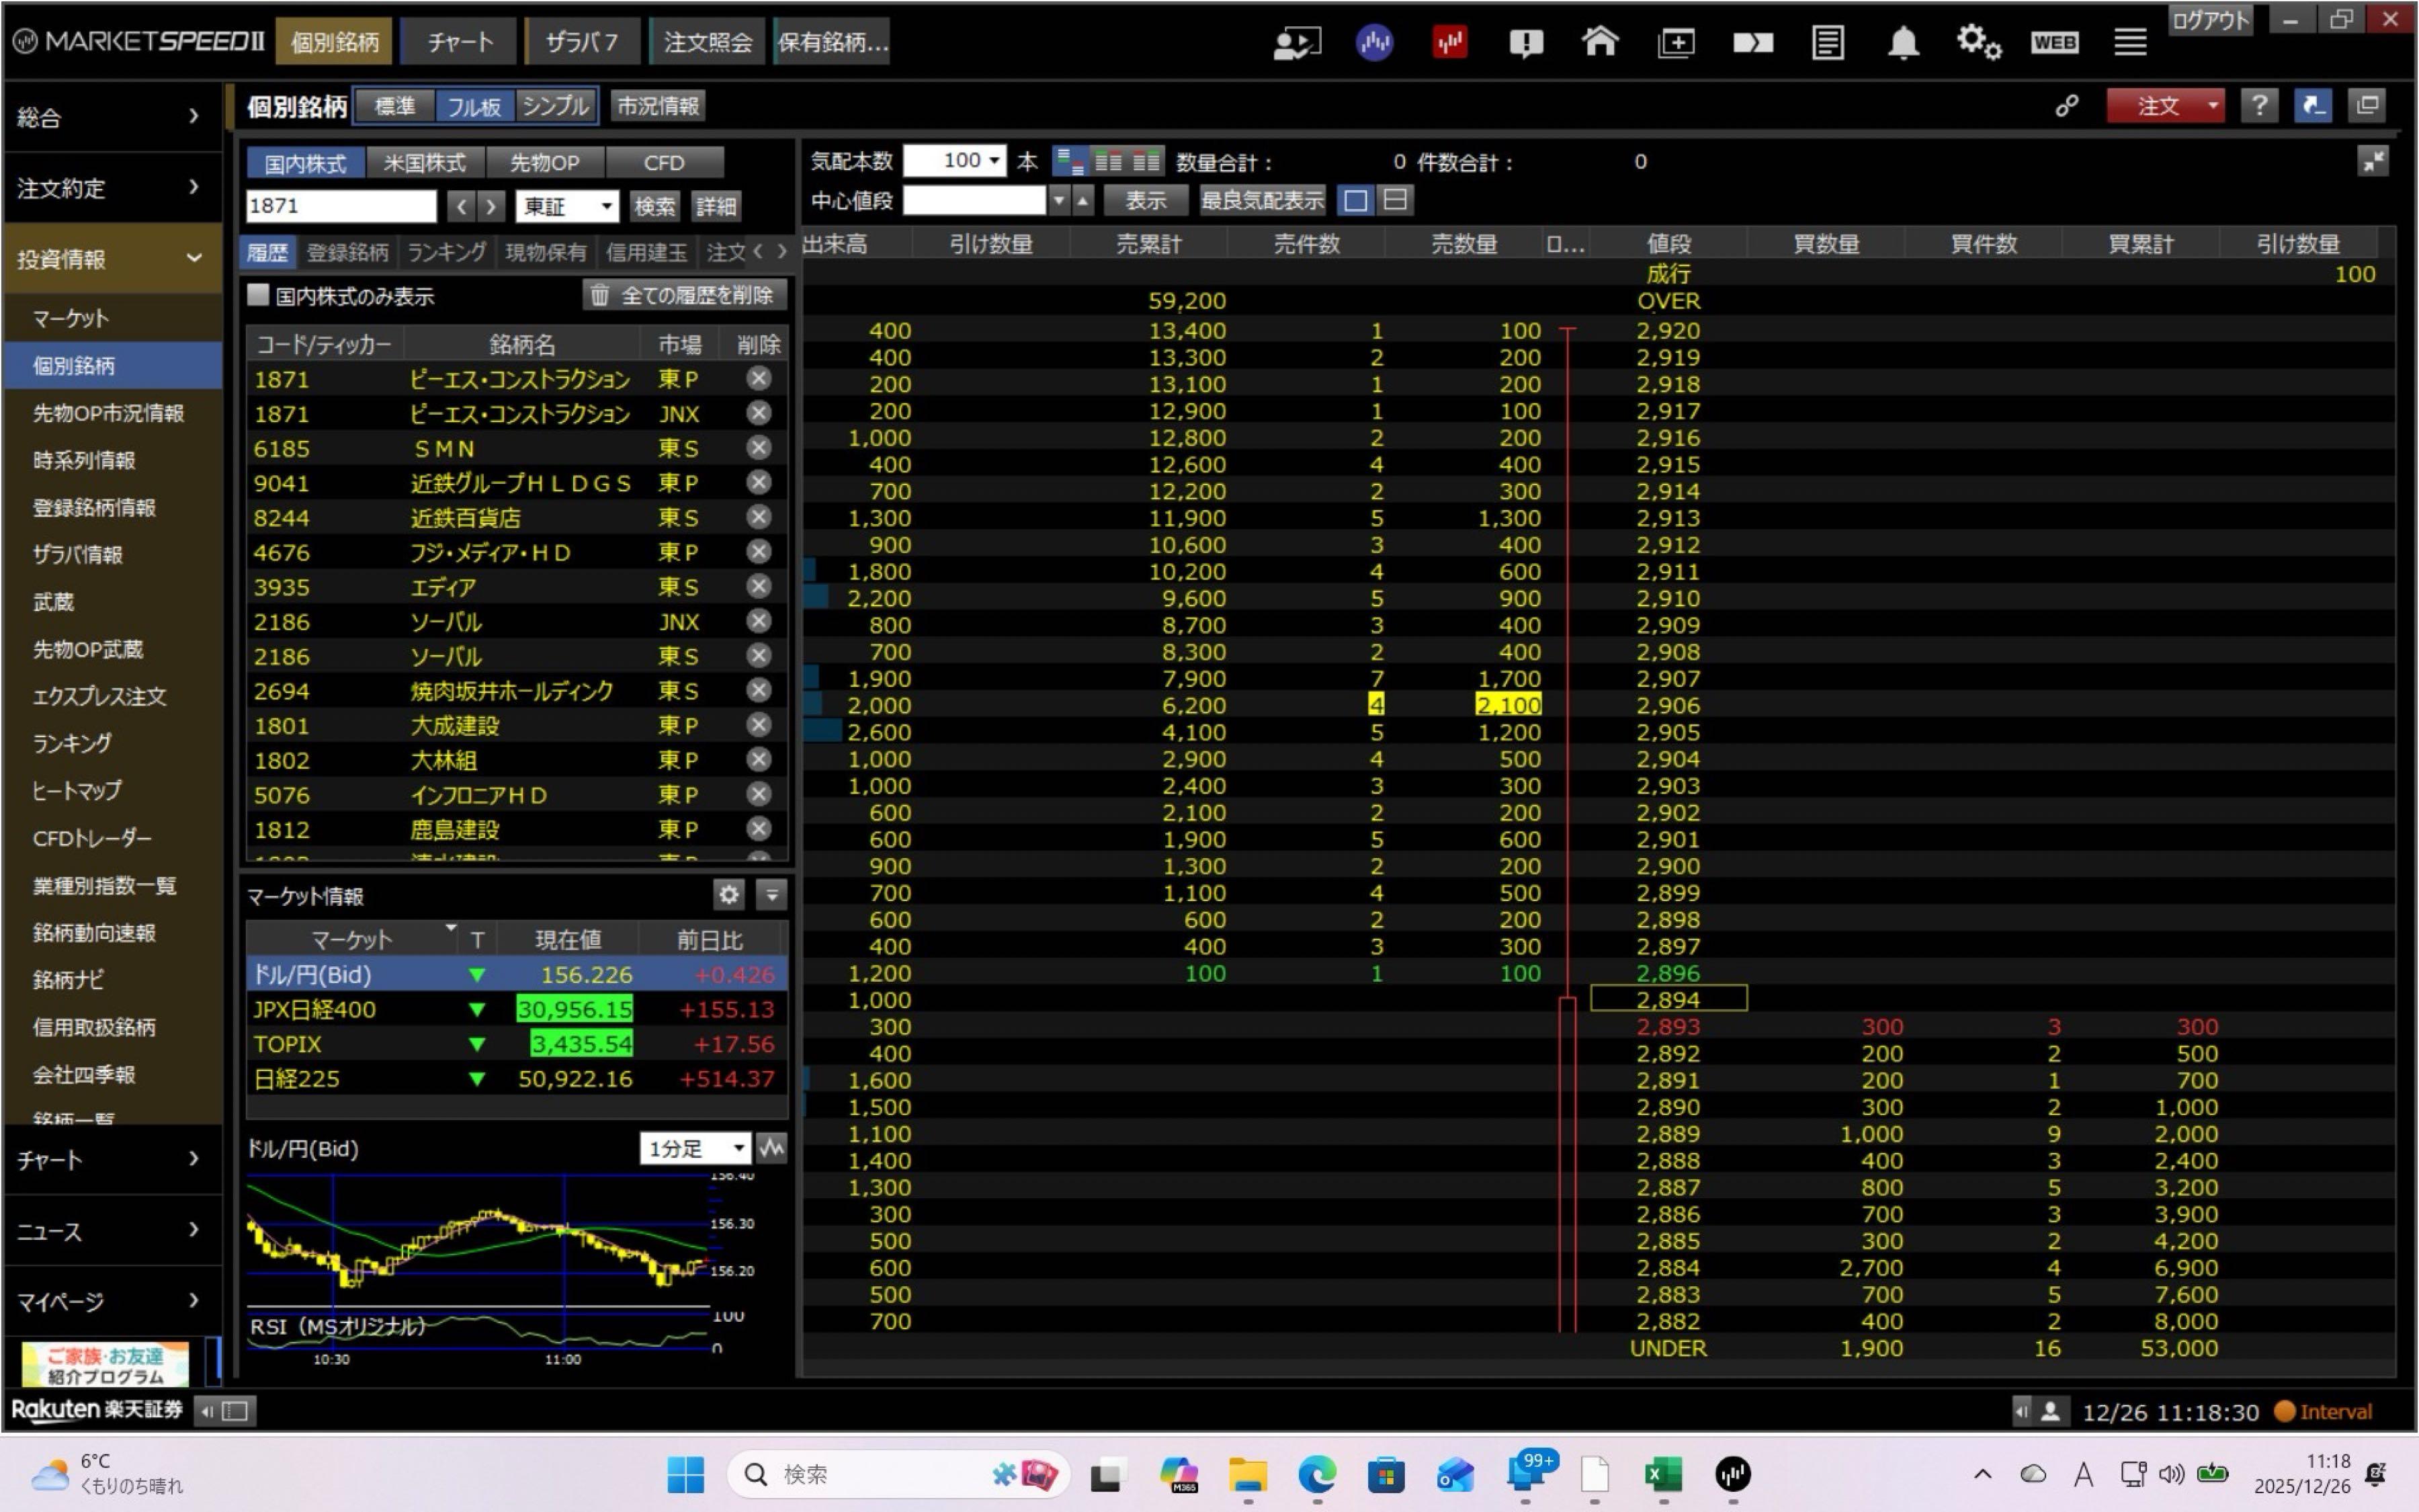This screenshot has width=2419, height=1512.
Task: Click the red candlestick chart icon
Action: click(1449, 42)
